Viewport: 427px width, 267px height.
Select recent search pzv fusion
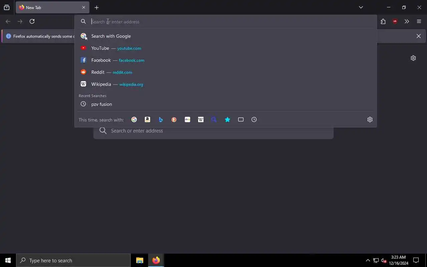pyautogui.click(x=226, y=104)
